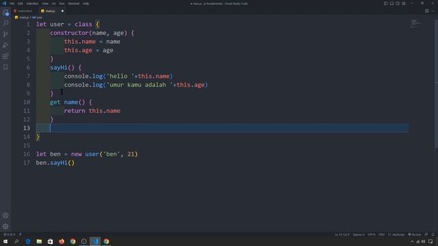438x246 pixels.
Task: Toggle the panel layout icon
Action: 391,3
